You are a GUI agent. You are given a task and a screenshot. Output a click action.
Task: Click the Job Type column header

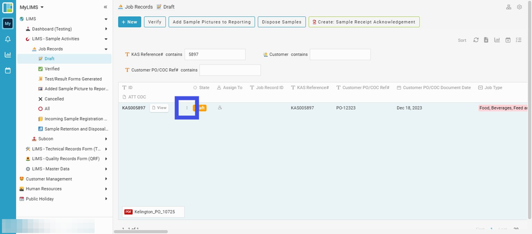click(x=490, y=87)
